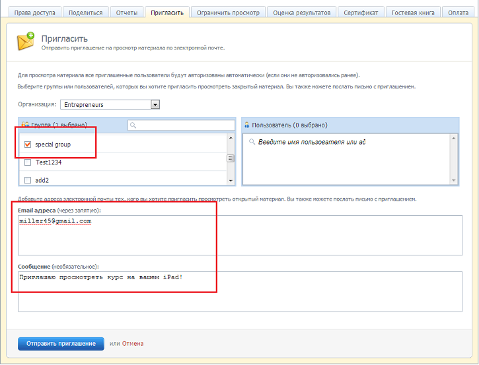Viewport: 479px width, 365px height.
Task: Open the Отчеты tab
Action: click(127, 13)
